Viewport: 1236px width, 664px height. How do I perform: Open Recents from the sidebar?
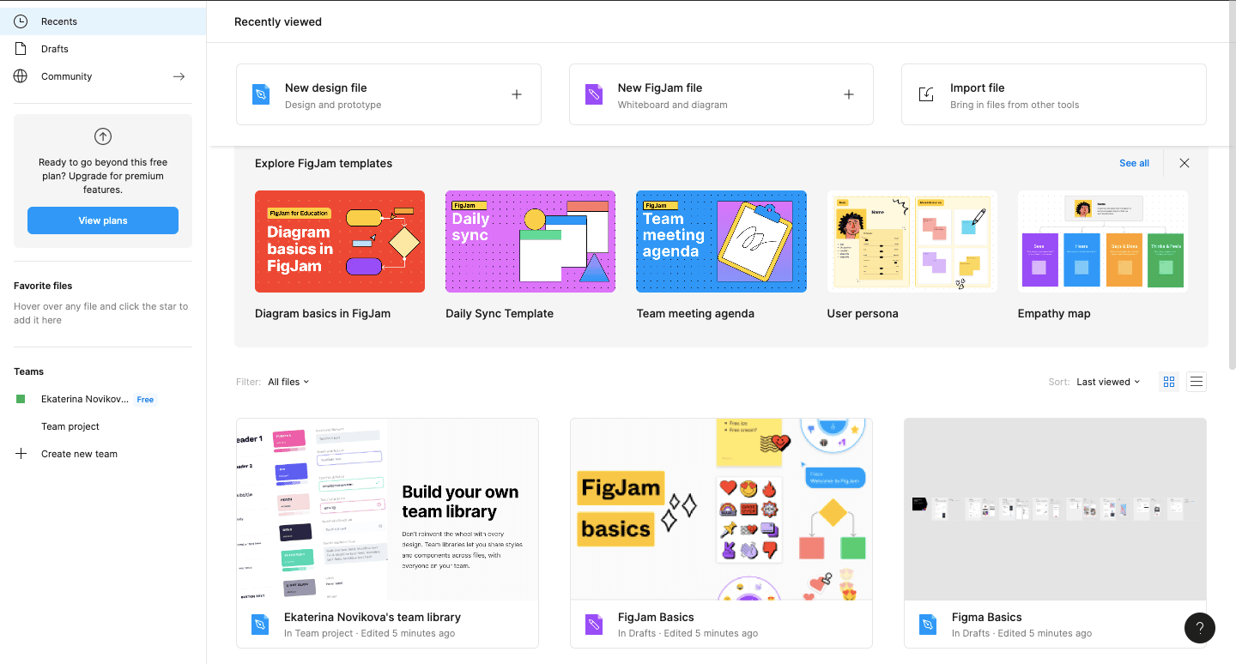point(103,21)
